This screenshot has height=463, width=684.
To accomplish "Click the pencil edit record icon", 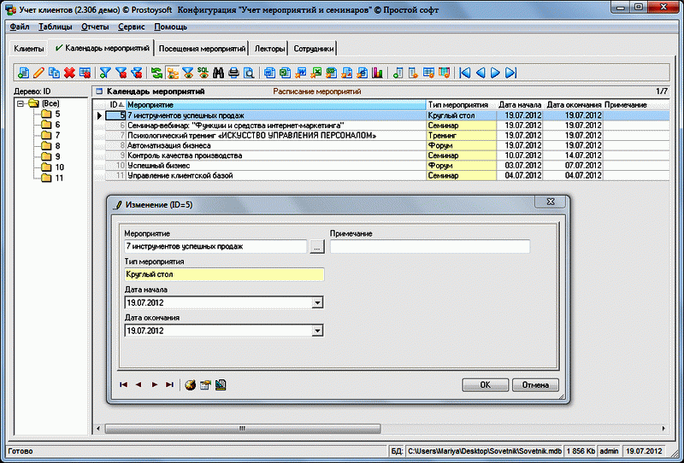I will click(38, 73).
